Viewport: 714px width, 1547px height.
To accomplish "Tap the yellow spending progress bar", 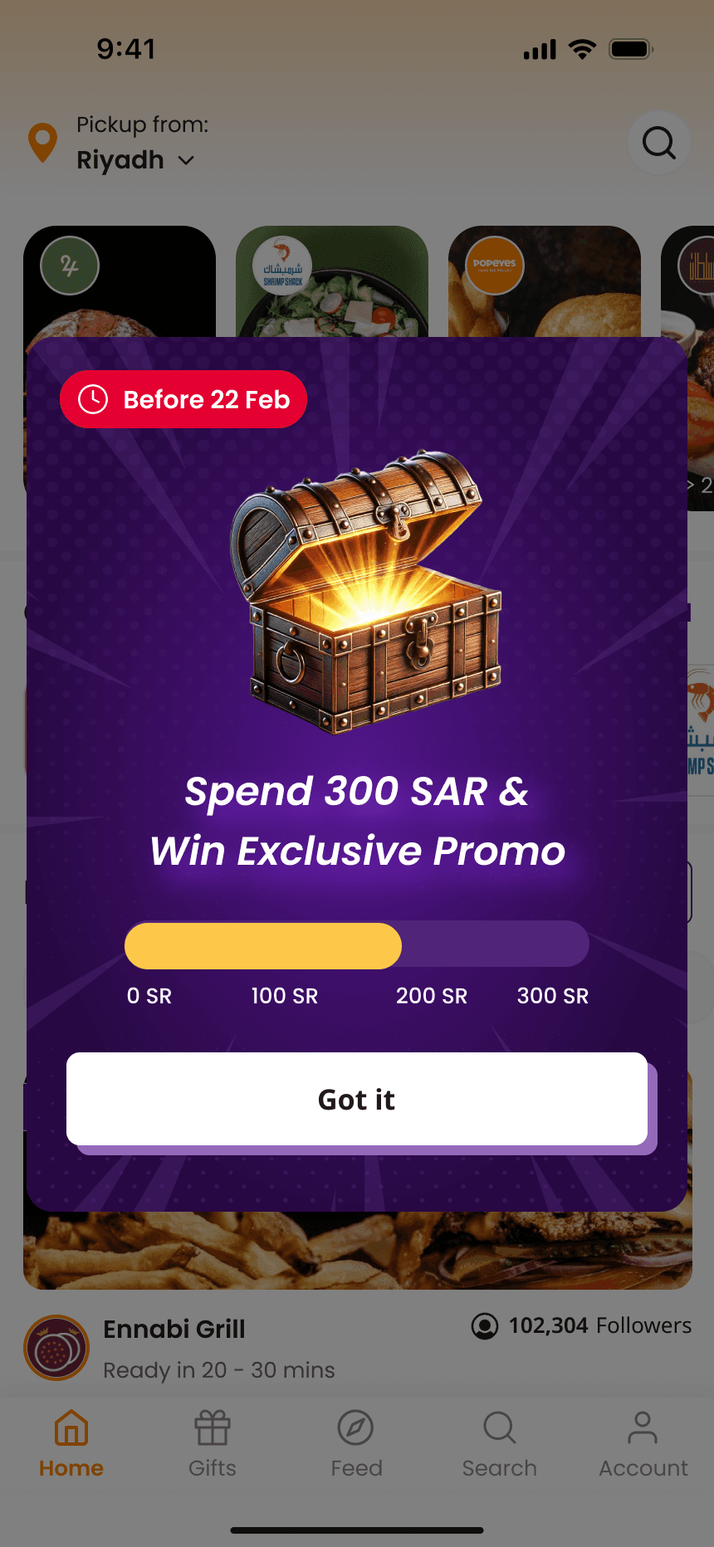I will pos(263,945).
